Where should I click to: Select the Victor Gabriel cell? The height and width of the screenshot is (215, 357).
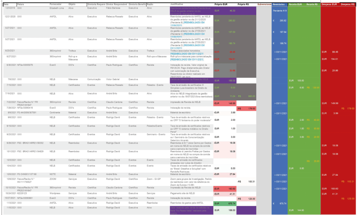(x=113, y=79)
